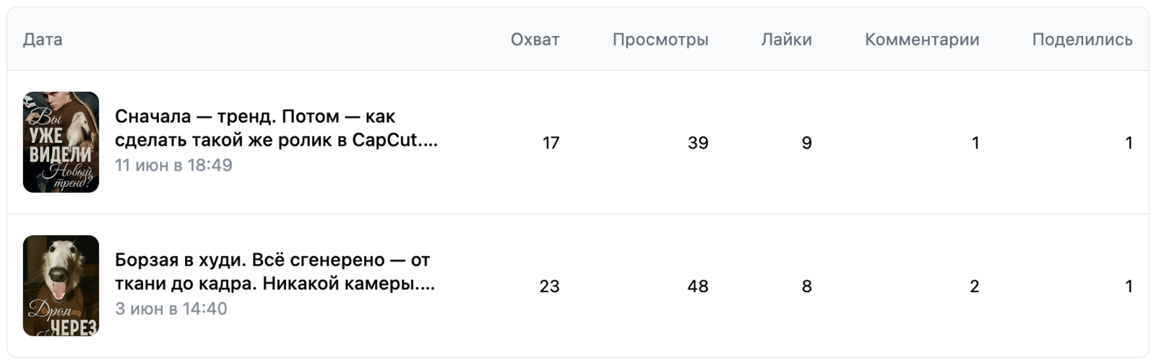Open the "Вы уже видели" post thumbnail
Screen dimensions: 1156x363
pyautogui.click(x=61, y=142)
